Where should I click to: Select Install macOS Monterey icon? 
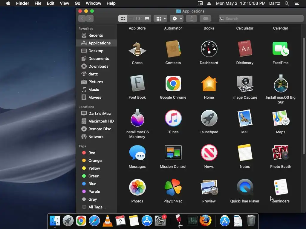[x=137, y=118]
